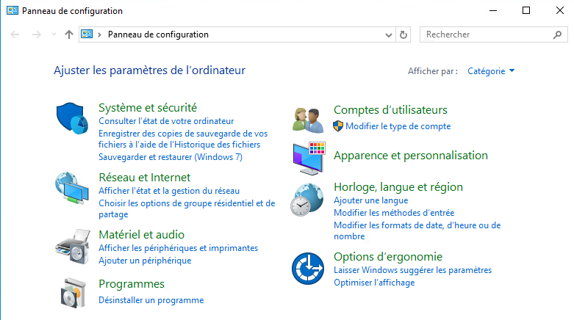
Task: Click Panneau de configuration breadcrumb in address bar
Action: (x=158, y=34)
